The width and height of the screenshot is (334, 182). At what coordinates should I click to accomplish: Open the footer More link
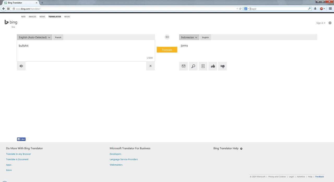(x=9, y=170)
